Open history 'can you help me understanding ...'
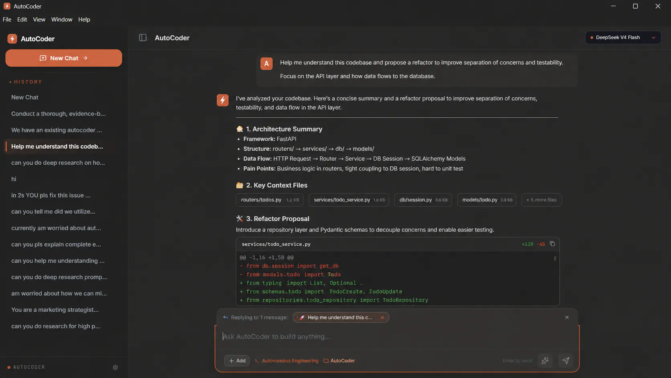The image size is (671, 378). [x=64, y=261]
